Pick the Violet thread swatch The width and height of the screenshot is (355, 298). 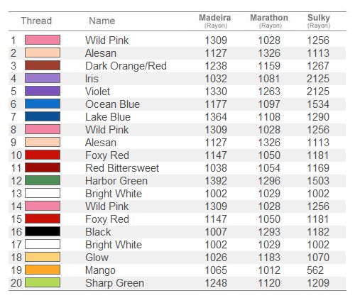coord(43,91)
